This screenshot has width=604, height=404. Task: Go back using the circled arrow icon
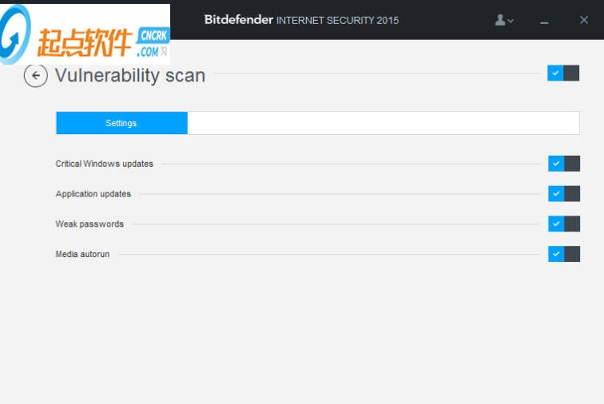35,76
